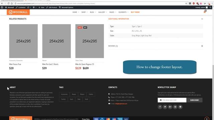This screenshot has height=120, width=214.
Task: Open the Chrome three-dot menu
Action: coord(213,3)
